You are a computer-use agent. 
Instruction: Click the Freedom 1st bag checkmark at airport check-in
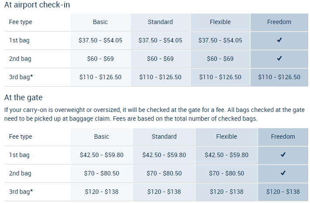pos(279,40)
